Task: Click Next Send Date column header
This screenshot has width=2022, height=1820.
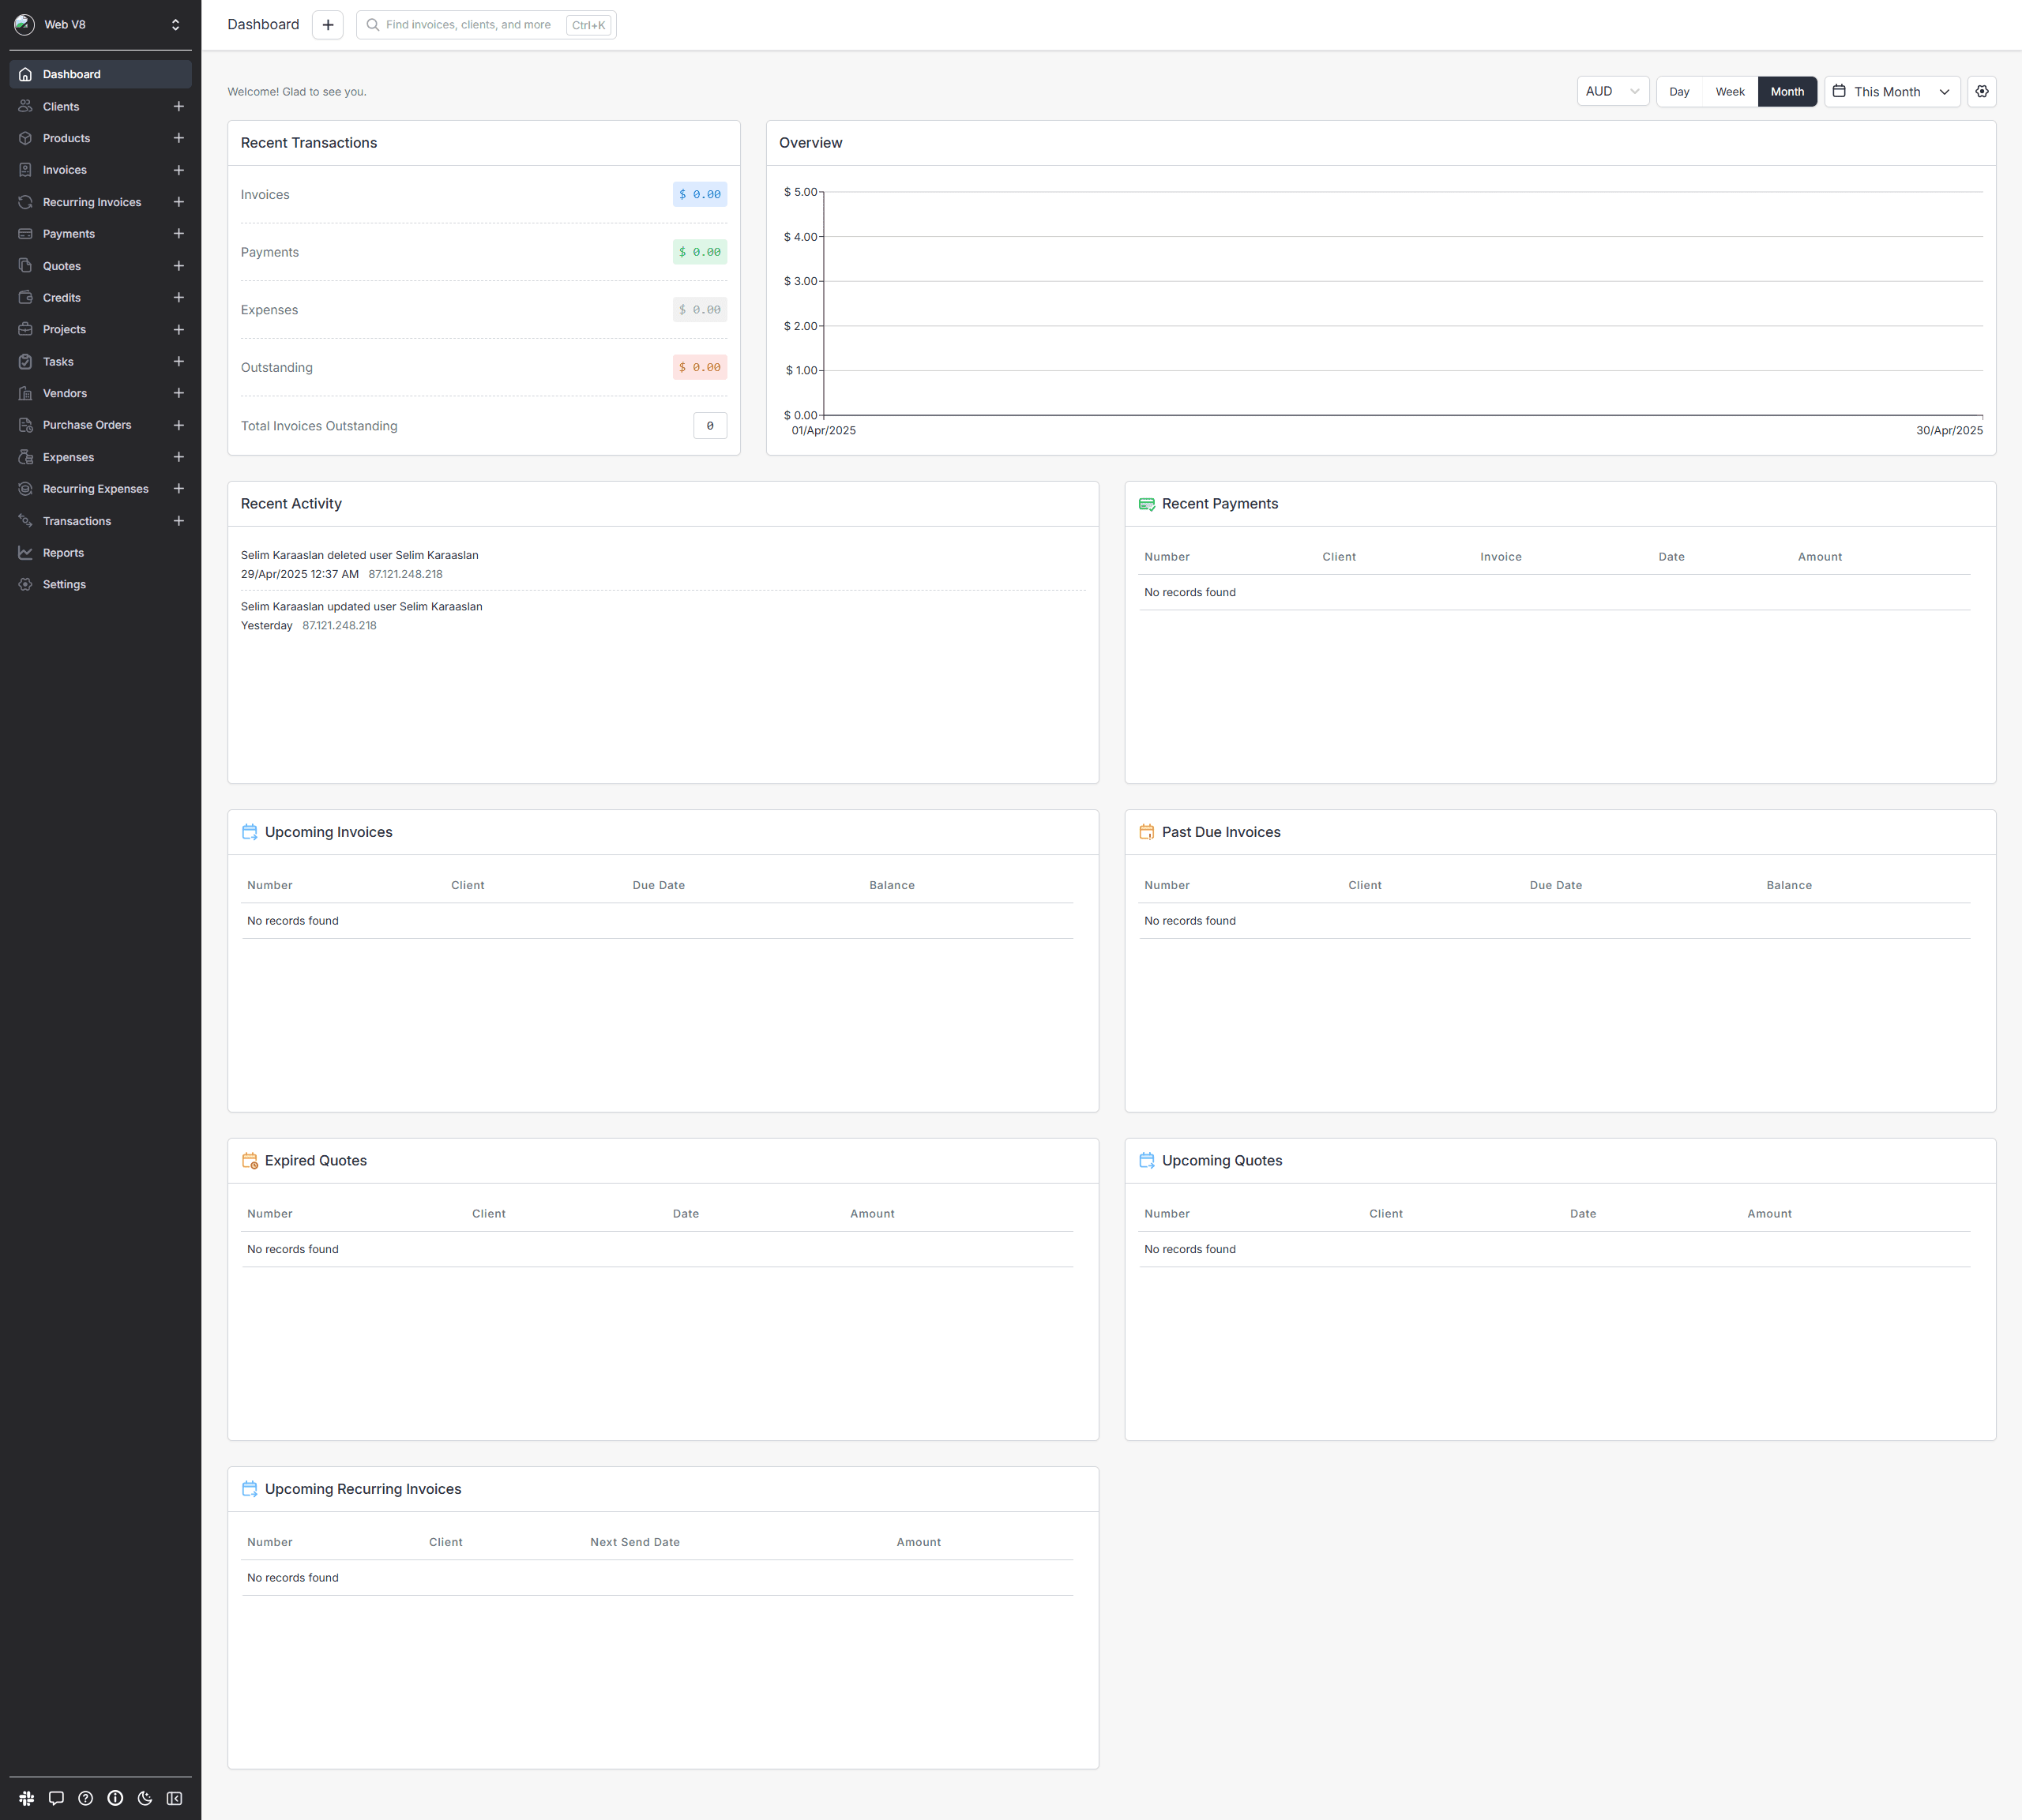Action: 634,1542
